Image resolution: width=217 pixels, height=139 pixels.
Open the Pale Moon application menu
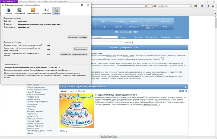[9, 2]
